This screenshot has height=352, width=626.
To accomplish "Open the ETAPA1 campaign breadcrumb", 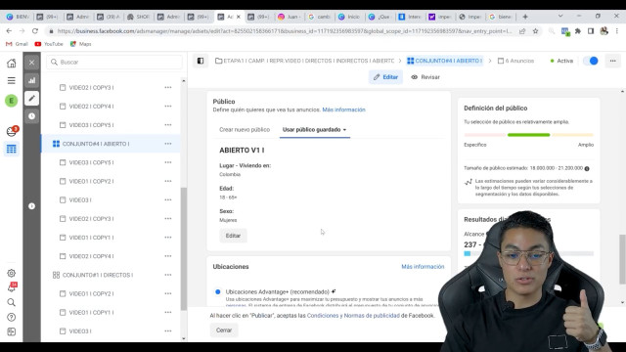I will 304,61.
